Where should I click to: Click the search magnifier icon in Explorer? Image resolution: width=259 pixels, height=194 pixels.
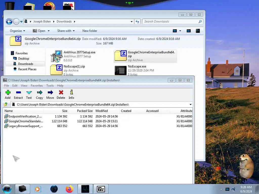[200, 21]
